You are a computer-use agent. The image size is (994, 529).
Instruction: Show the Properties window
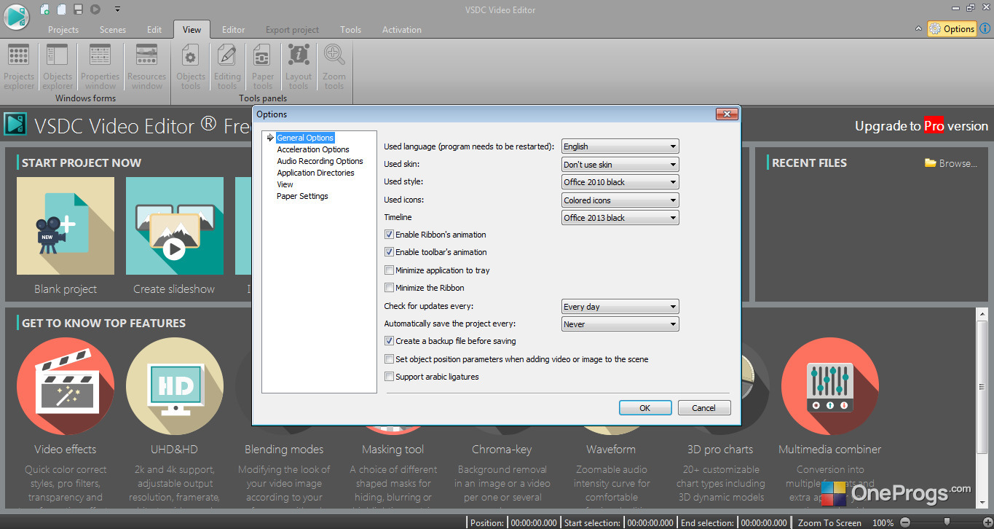[100, 67]
